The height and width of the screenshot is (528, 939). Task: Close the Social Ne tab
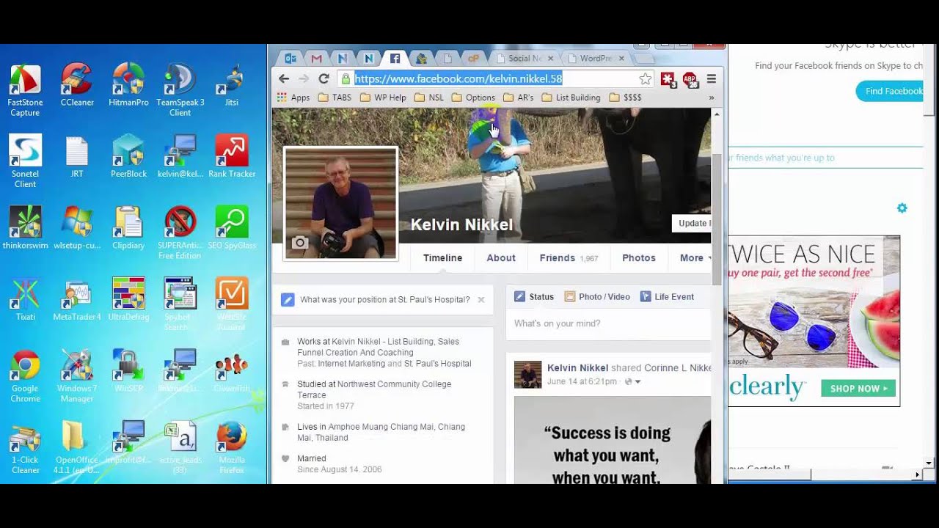[x=550, y=59]
